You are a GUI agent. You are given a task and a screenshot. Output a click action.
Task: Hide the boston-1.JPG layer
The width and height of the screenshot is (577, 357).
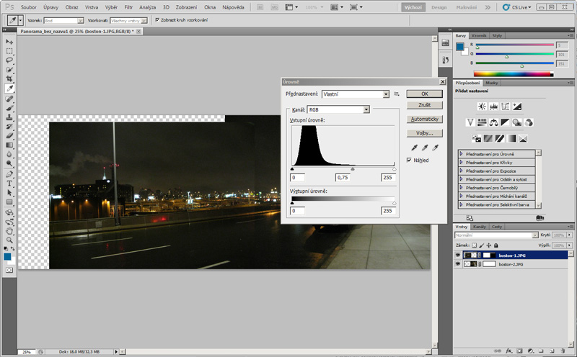[x=459, y=255]
